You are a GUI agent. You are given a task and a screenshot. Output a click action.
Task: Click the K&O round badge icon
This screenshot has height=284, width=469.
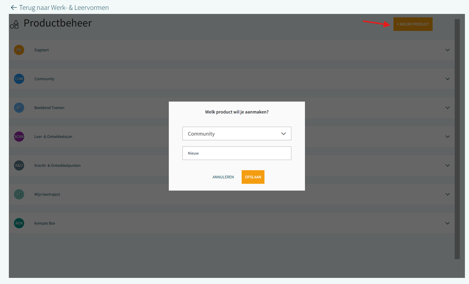pos(19,165)
